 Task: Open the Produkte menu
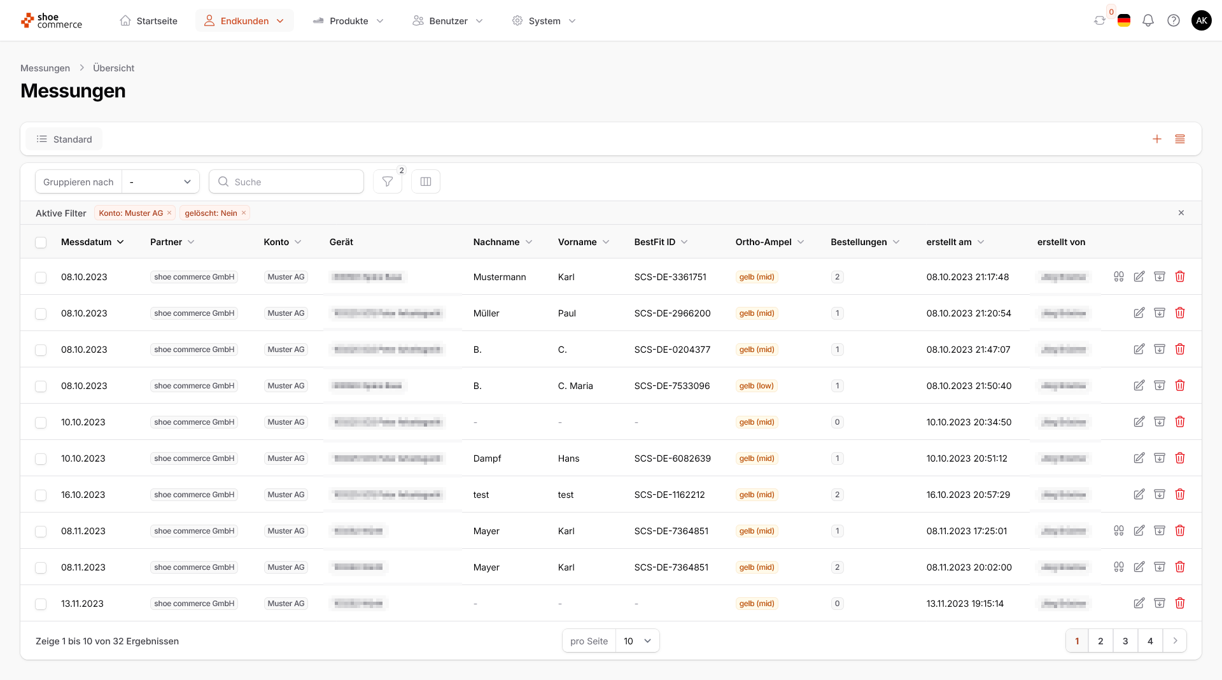coord(349,20)
